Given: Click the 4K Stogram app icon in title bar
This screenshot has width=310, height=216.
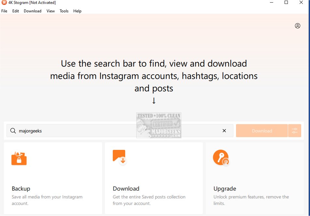Looking at the screenshot, I should click(4, 3).
